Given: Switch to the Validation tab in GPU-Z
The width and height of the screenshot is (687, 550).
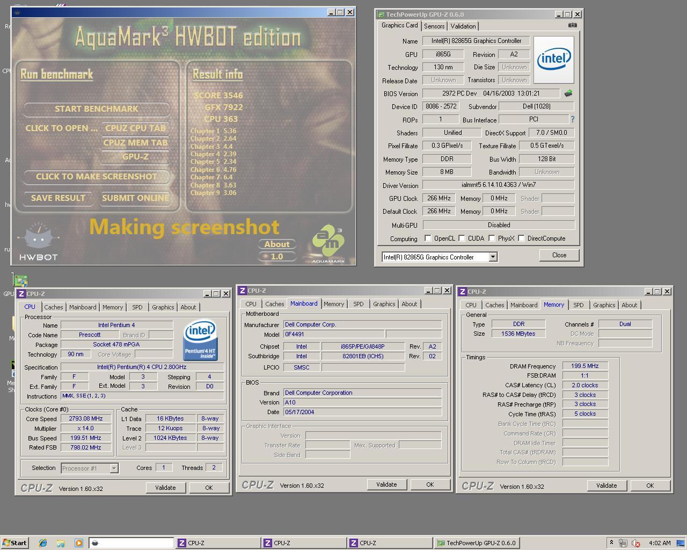Looking at the screenshot, I should click(x=463, y=26).
